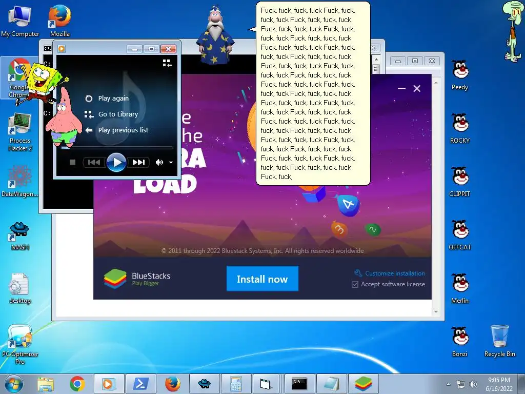This screenshot has width=525, height=394.
Task: Maximize the background white window
Action: coord(415,61)
